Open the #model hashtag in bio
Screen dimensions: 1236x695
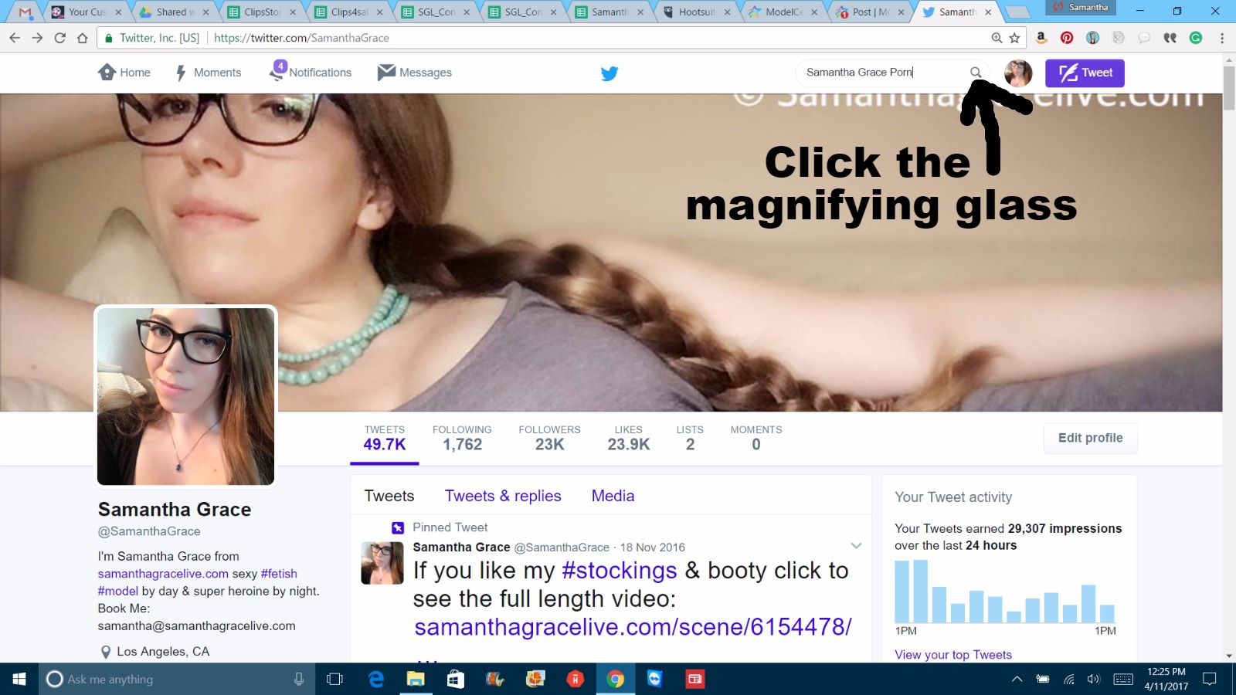coord(118,591)
